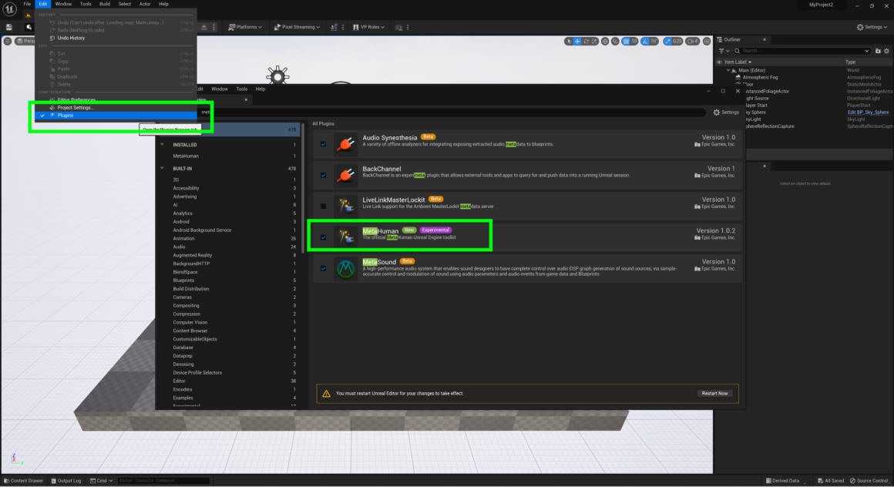Click the MetaHuman plugin icon
The width and height of the screenshot is (894, 487).
coord(345,237)
